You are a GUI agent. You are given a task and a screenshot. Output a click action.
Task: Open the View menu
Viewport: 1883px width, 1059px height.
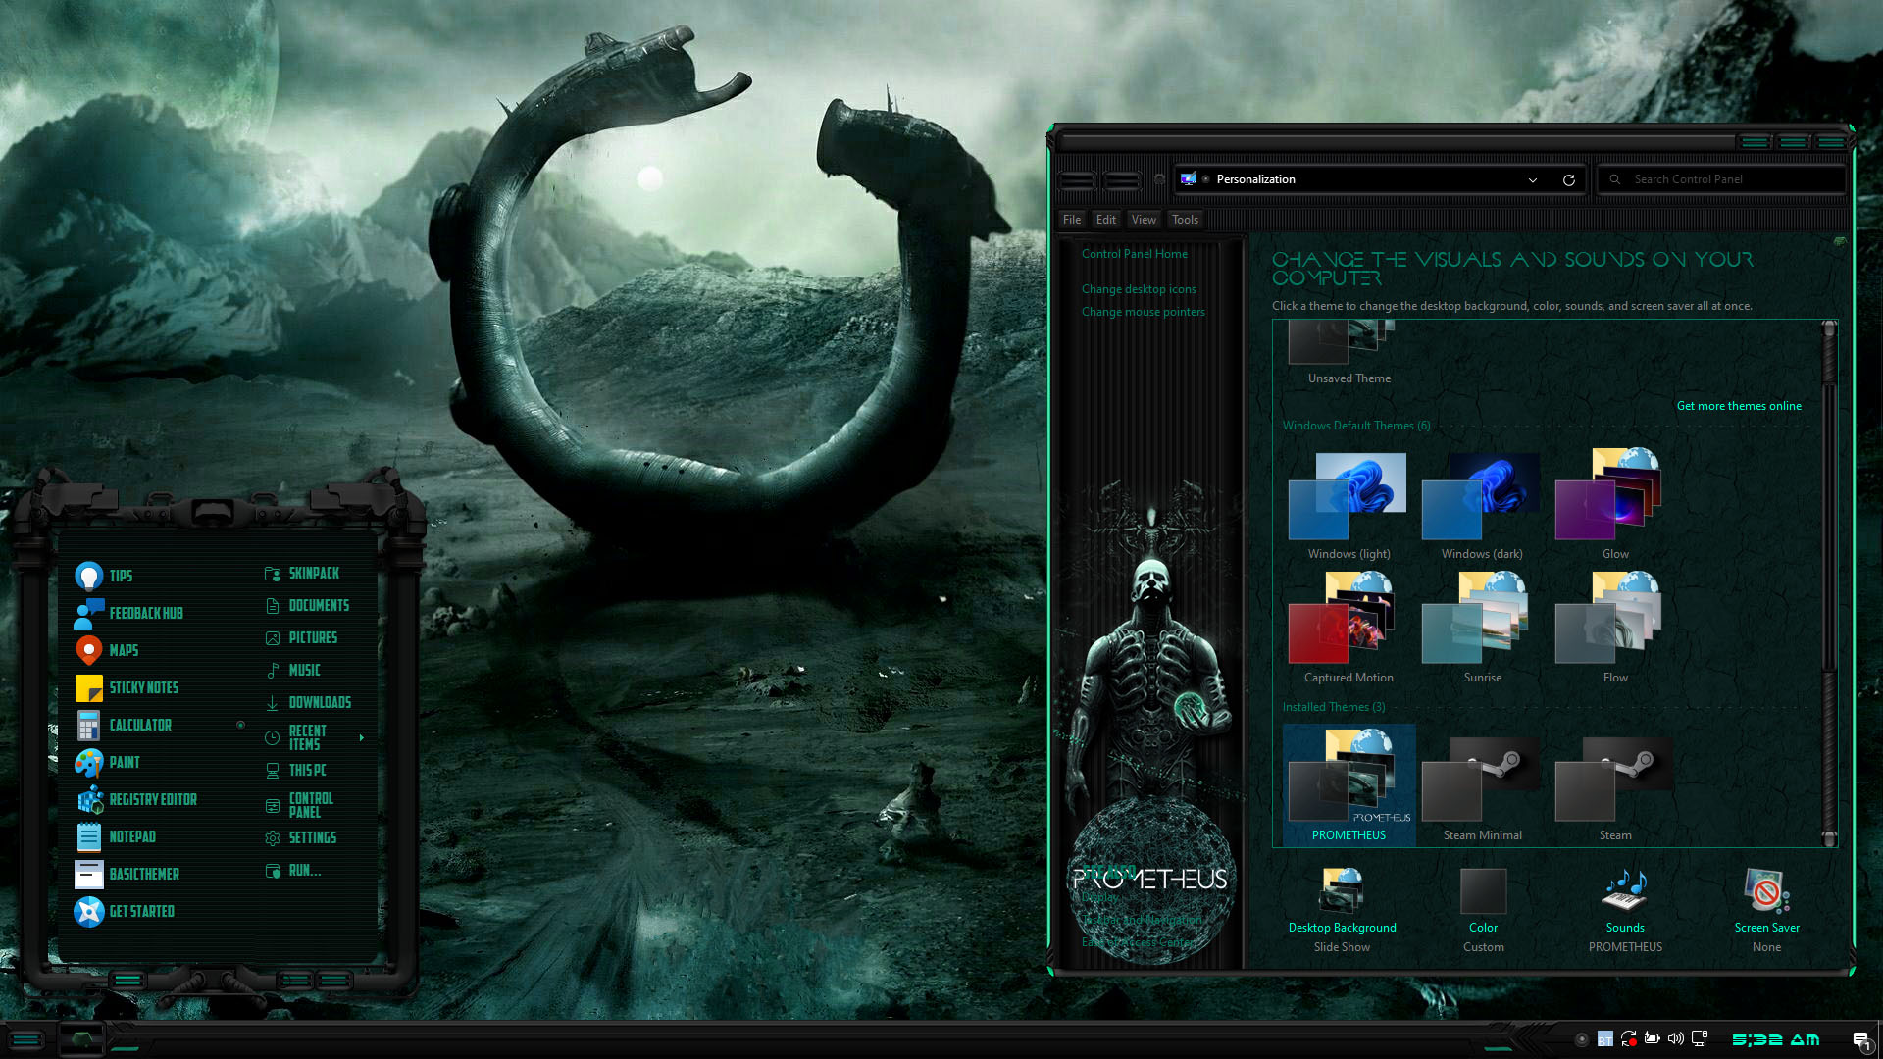tap(1143, 220)
